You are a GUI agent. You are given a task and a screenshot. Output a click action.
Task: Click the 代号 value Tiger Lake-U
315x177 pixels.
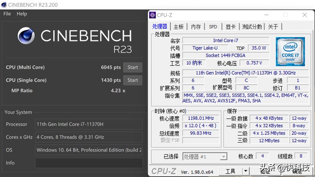pyautogui.click(x=205, y=48)
